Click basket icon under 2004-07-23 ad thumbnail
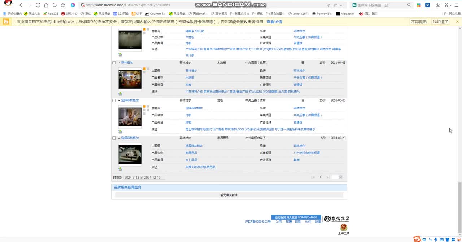462x242 pixels. 120,169
